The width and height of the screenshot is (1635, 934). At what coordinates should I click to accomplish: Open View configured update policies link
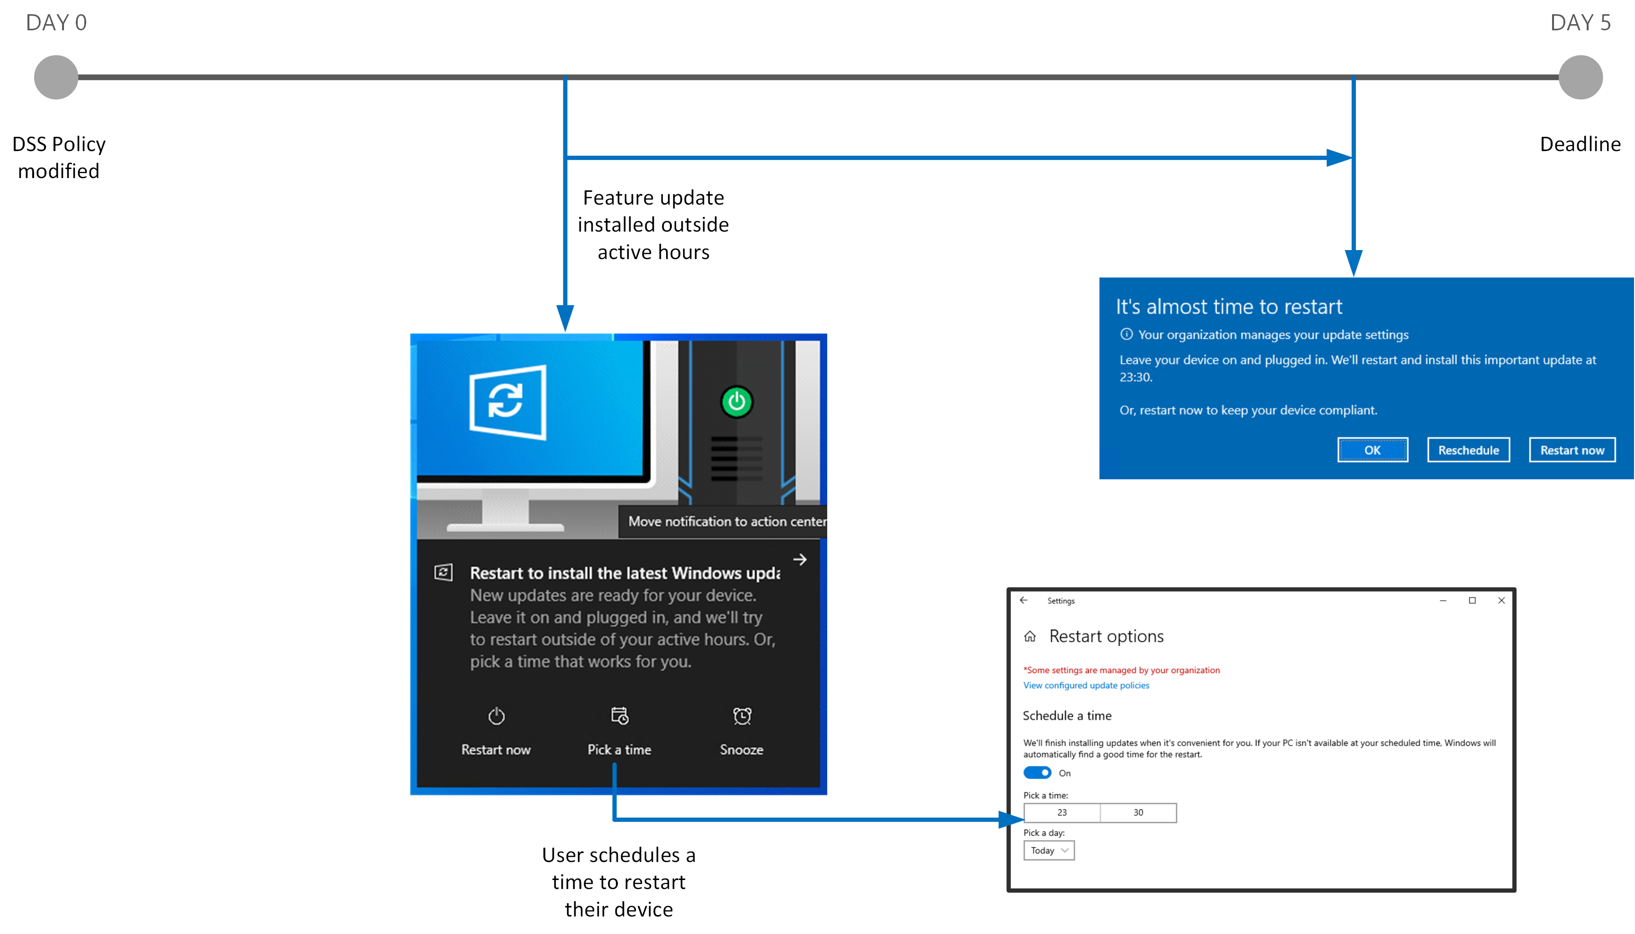[x=1086, y=685]
